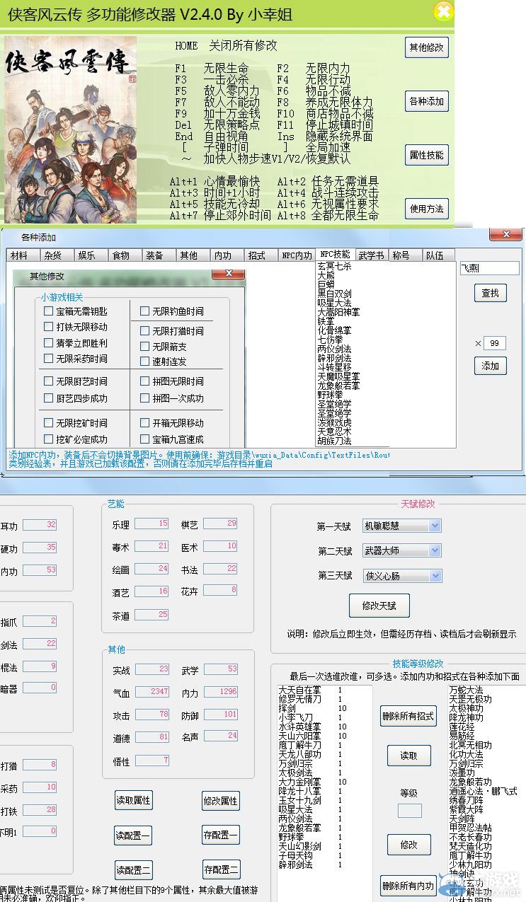Switch to the NPC内功 tab
Screen dimensions: 526x902
297,255
